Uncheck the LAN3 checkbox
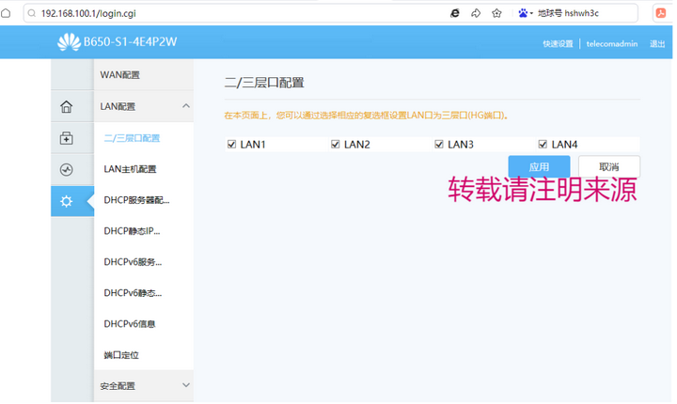The image size is (677, 404). [439, 144]
